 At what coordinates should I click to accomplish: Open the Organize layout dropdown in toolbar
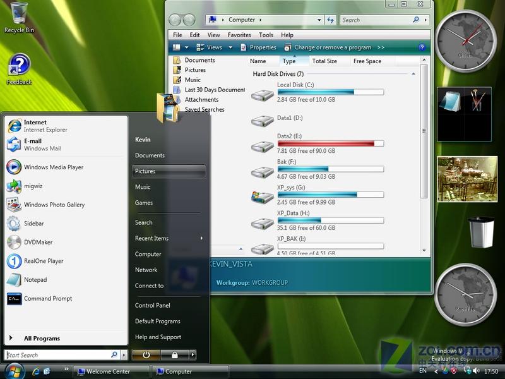(181, 47)
